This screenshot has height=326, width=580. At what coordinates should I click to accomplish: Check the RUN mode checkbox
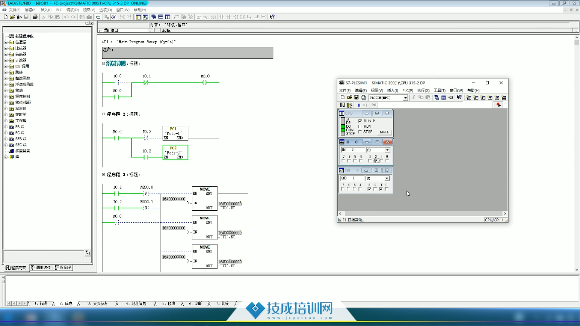pyautogui.click(x=360, y=127)
